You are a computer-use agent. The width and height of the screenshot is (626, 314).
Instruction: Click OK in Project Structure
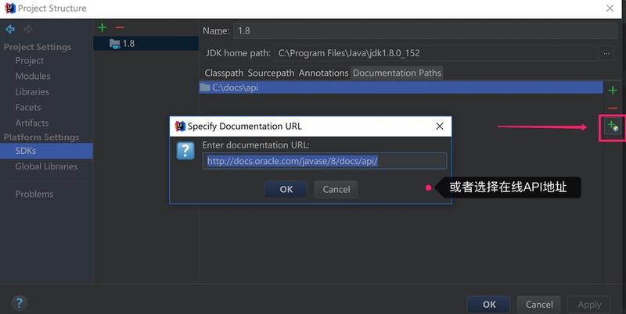tap(488, 305)
